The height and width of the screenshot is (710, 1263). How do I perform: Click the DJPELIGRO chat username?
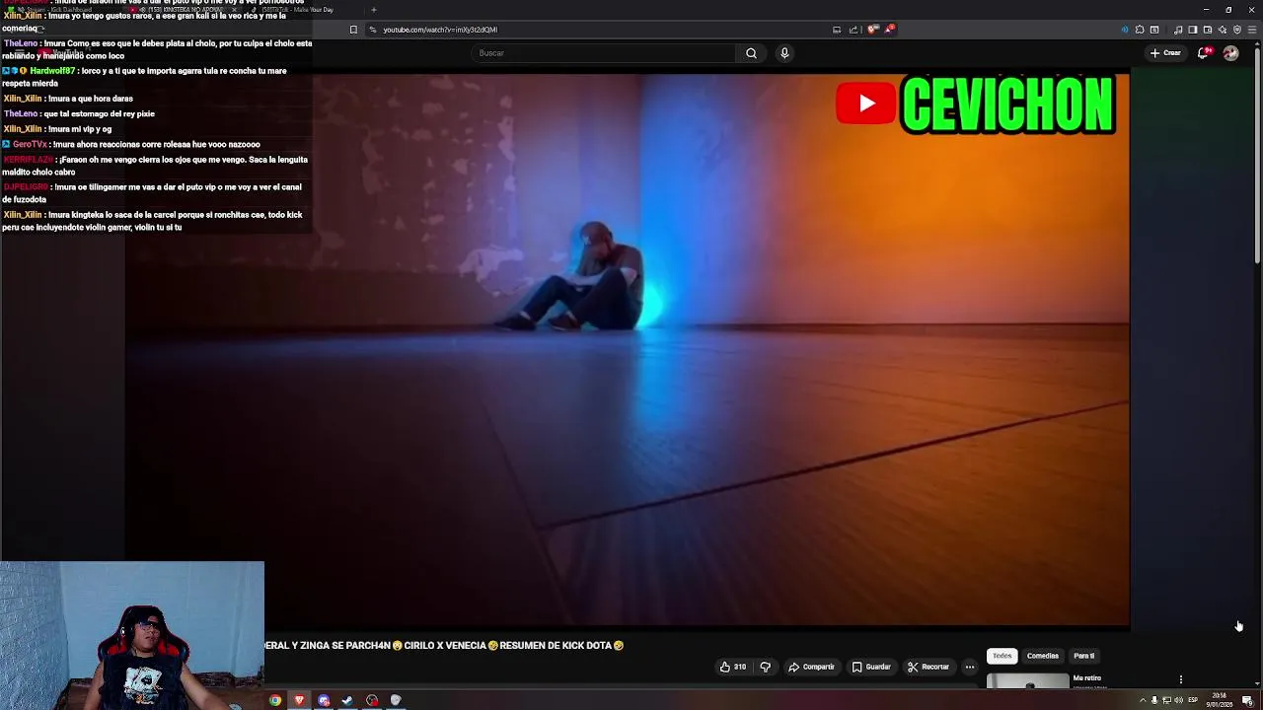(x=26, y=187)
